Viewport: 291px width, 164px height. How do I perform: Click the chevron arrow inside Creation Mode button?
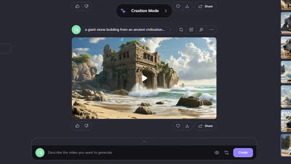166,11
